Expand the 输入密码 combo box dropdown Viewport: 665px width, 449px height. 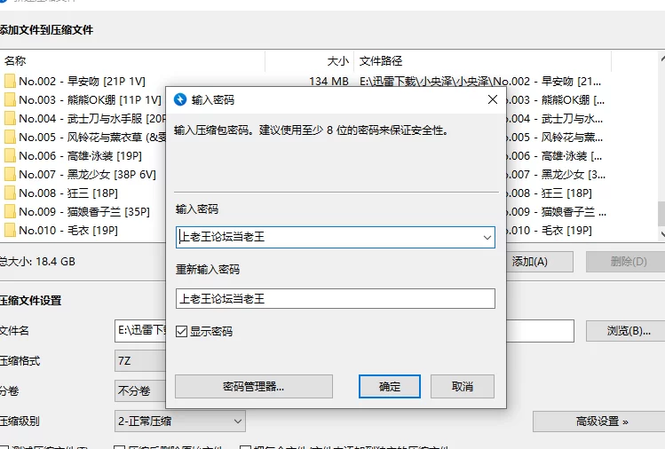[487, 238]
